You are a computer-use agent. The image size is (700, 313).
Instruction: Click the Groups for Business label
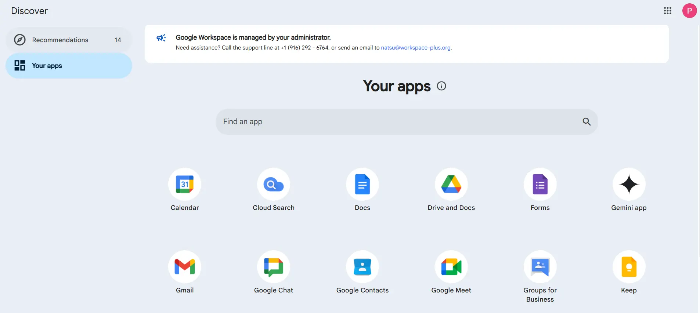[540, 295]
